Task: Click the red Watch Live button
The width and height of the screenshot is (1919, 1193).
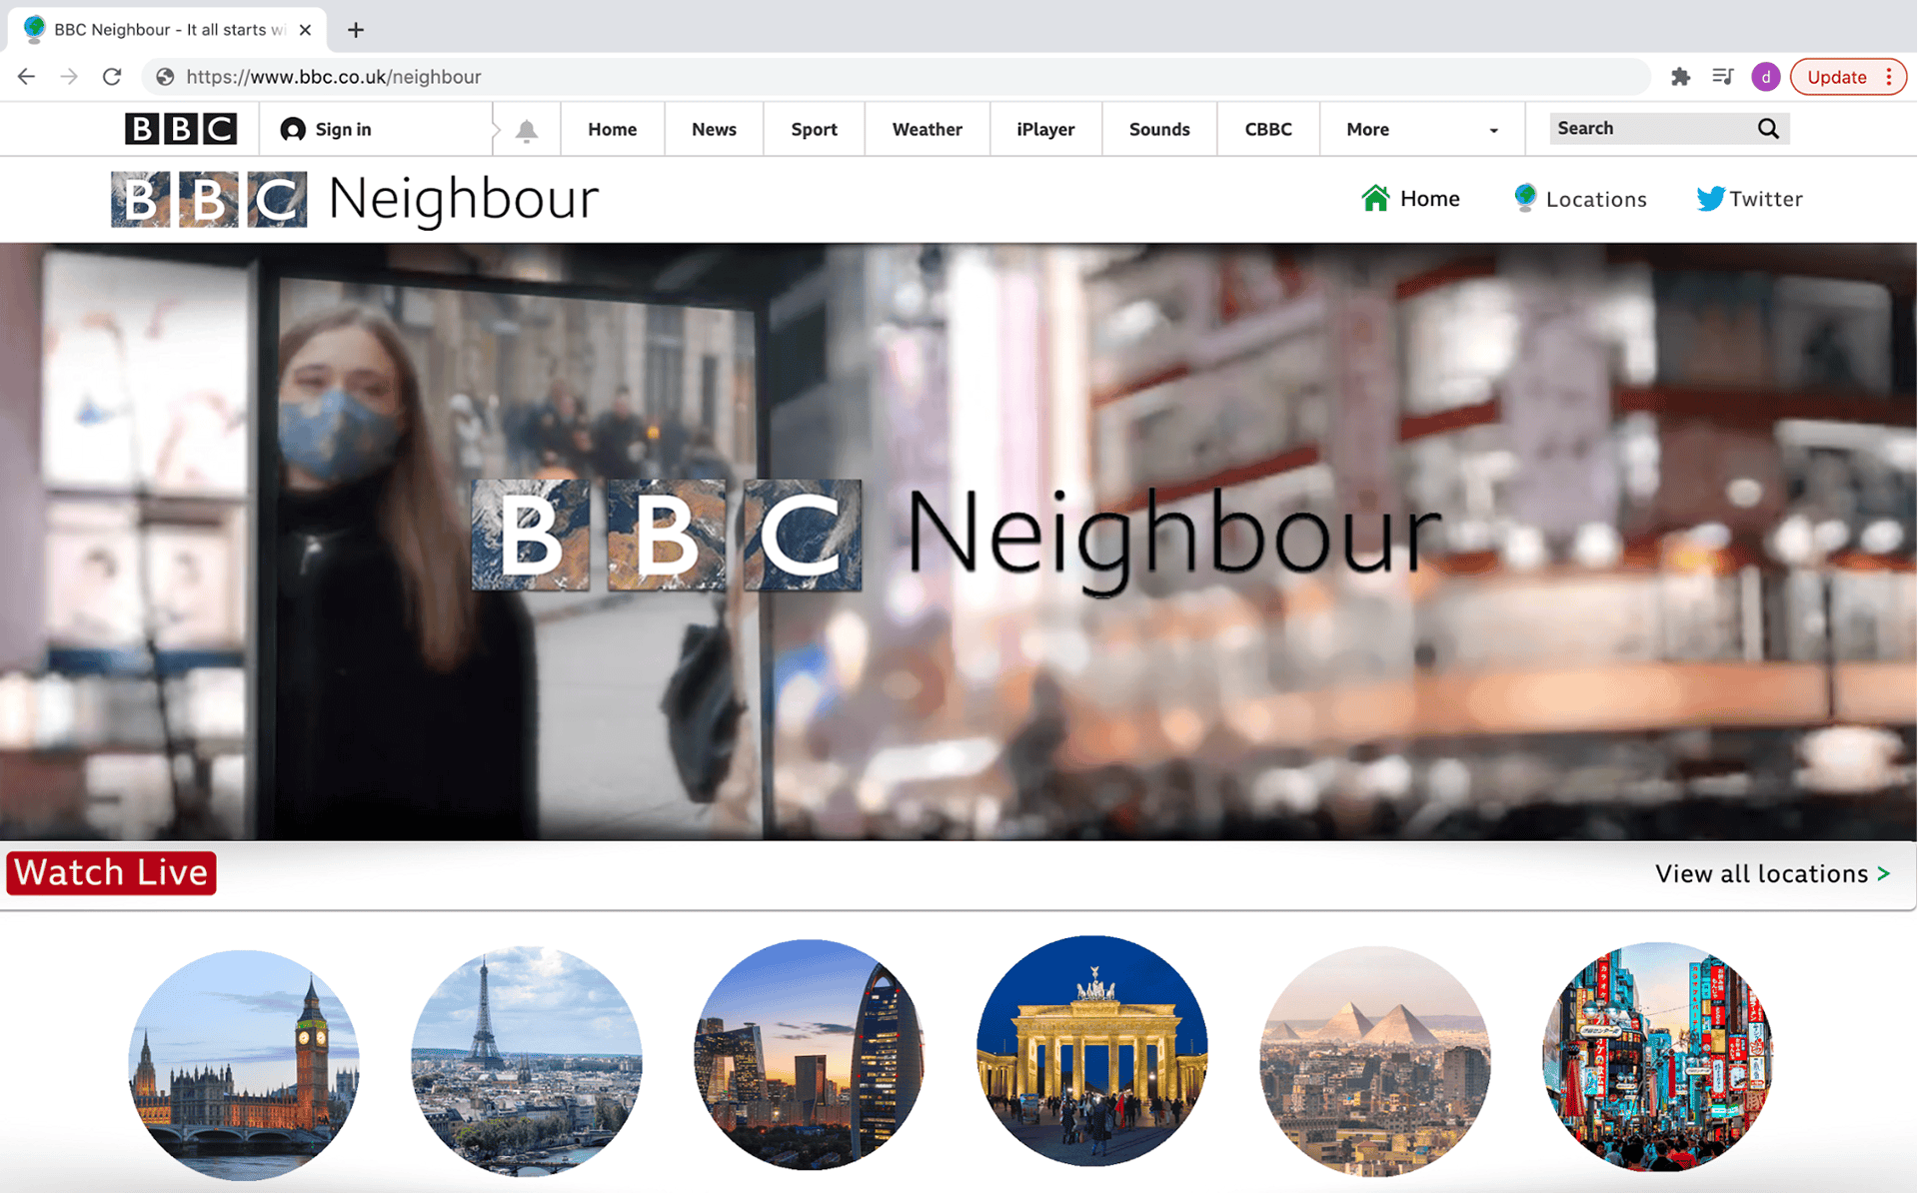Action: [x=111, y=872]
